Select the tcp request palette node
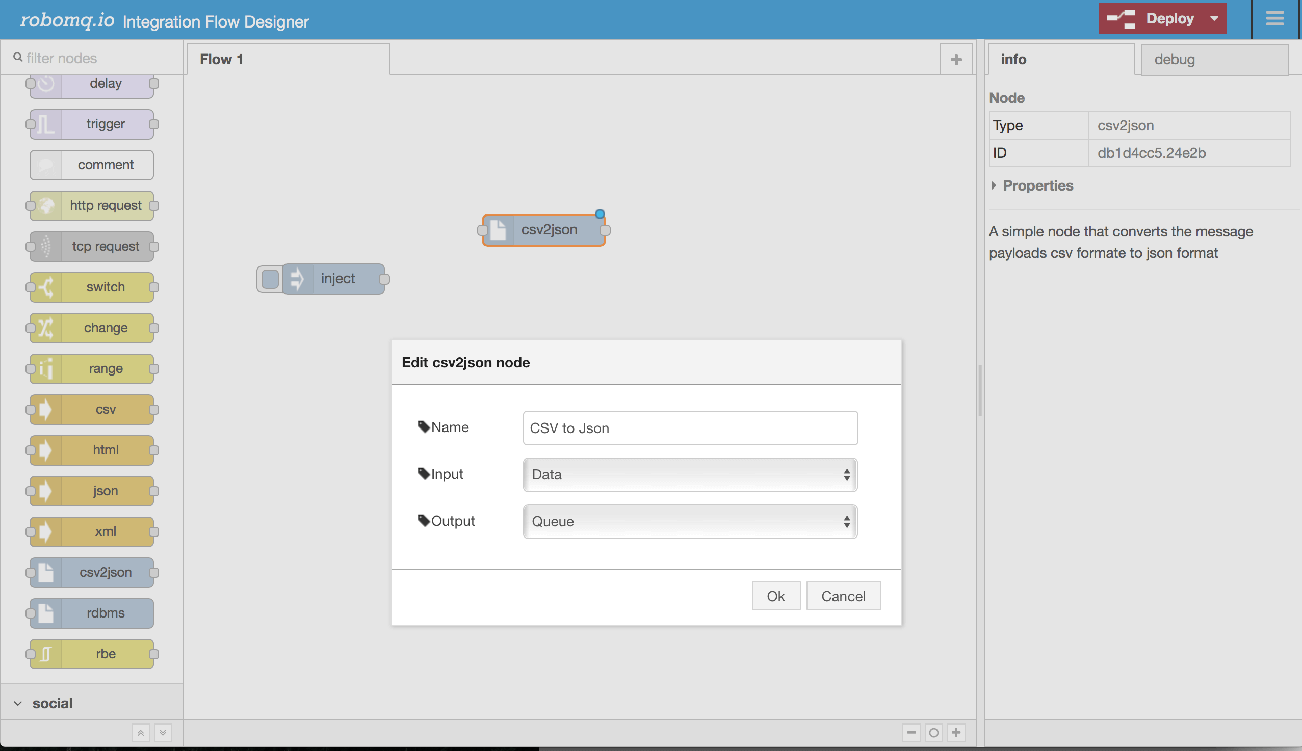The height and width of the screenshot is (751, 1302). (x=92, y=246)
